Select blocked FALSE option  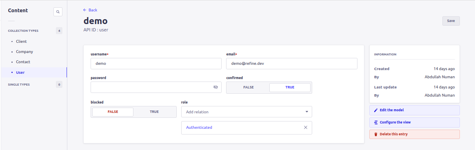[x=113, y=112]
